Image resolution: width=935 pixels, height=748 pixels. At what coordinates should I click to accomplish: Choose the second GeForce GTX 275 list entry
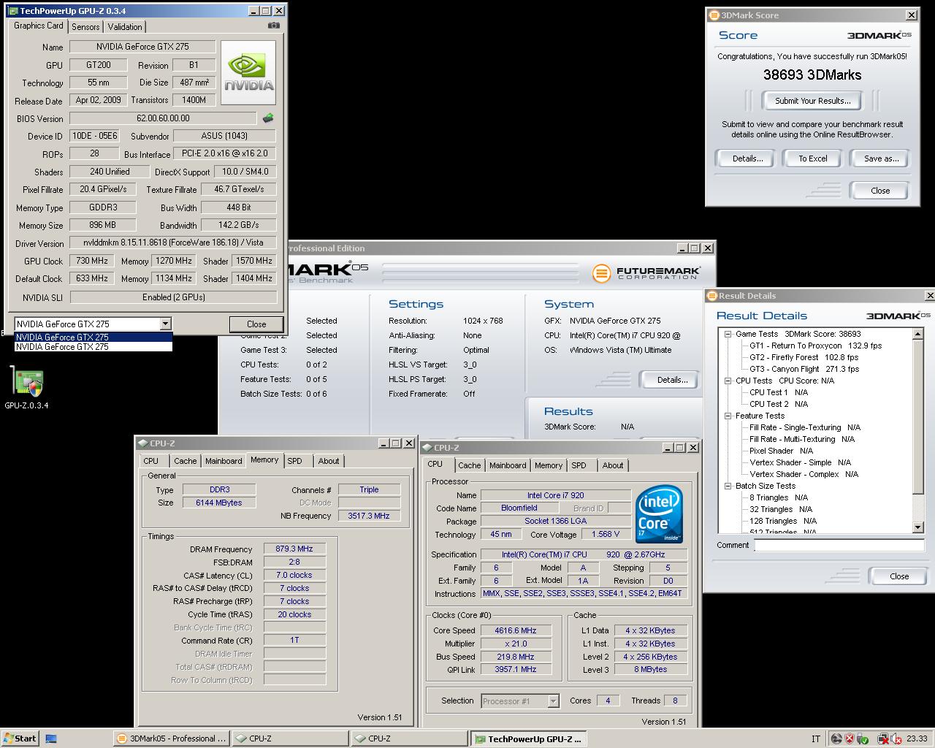tap(93, 346)
